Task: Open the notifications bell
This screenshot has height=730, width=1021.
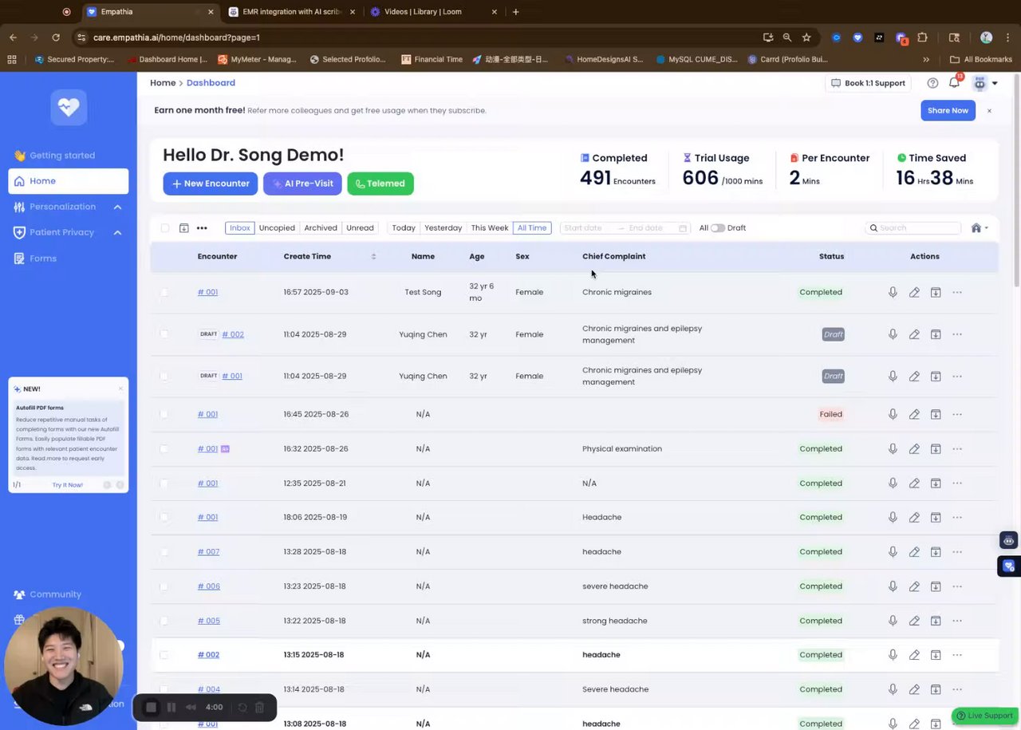Action: click(x=954, y=83)
